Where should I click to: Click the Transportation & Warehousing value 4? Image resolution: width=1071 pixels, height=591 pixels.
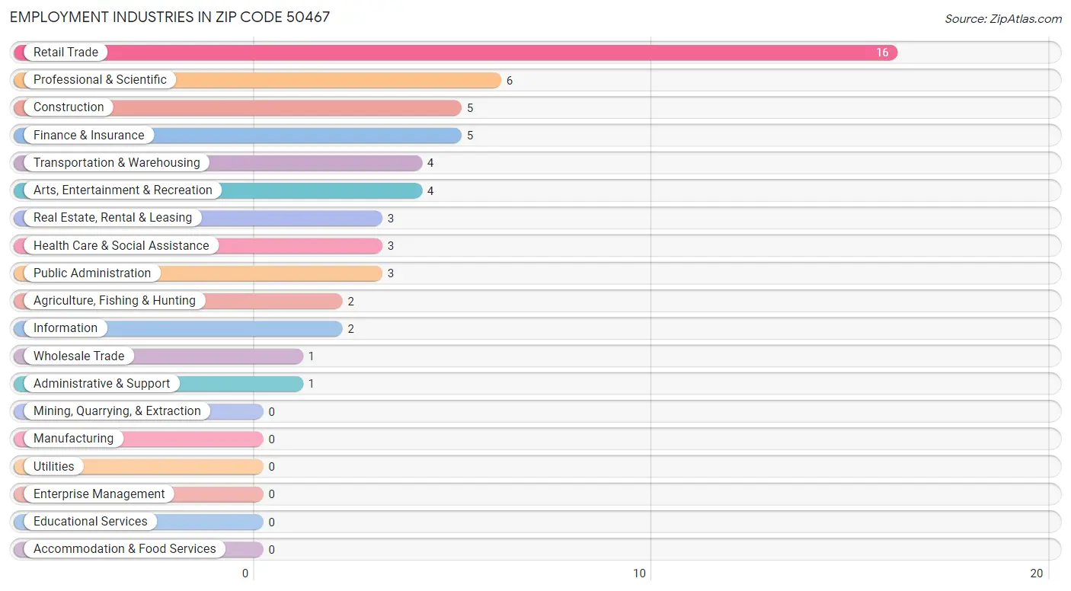[430, 163]
